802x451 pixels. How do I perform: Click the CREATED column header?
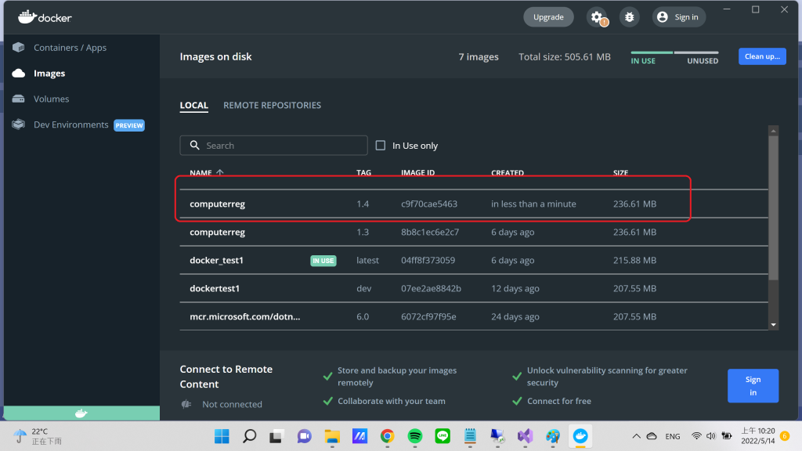[x=508, y=173]
